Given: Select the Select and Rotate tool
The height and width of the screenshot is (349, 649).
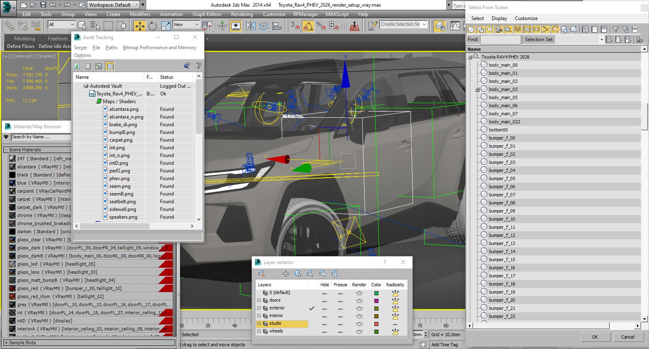Looking at the screenshot, I should 152,26.
